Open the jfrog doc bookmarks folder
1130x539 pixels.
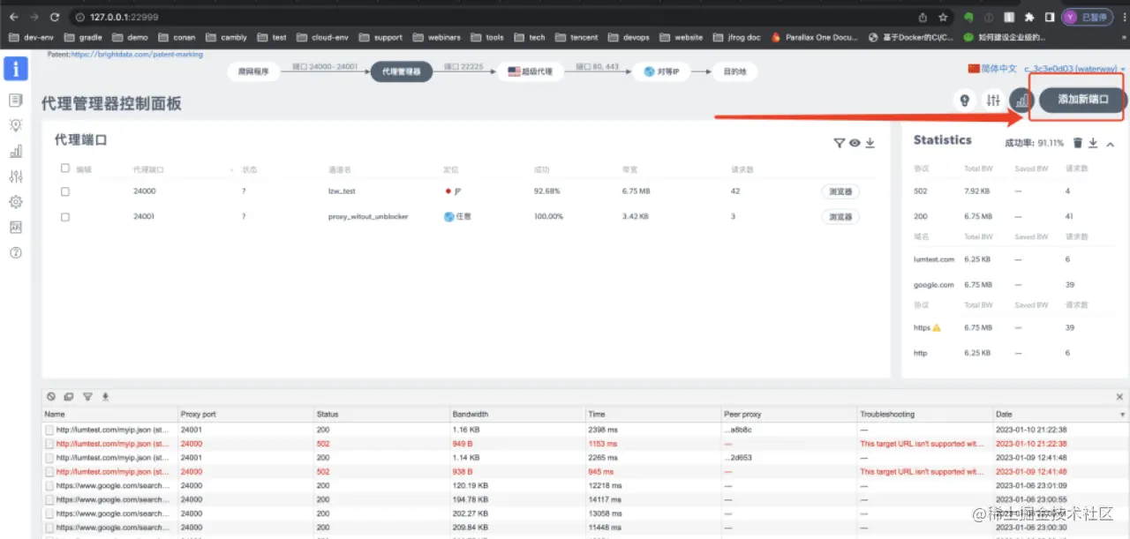point(734,38)
